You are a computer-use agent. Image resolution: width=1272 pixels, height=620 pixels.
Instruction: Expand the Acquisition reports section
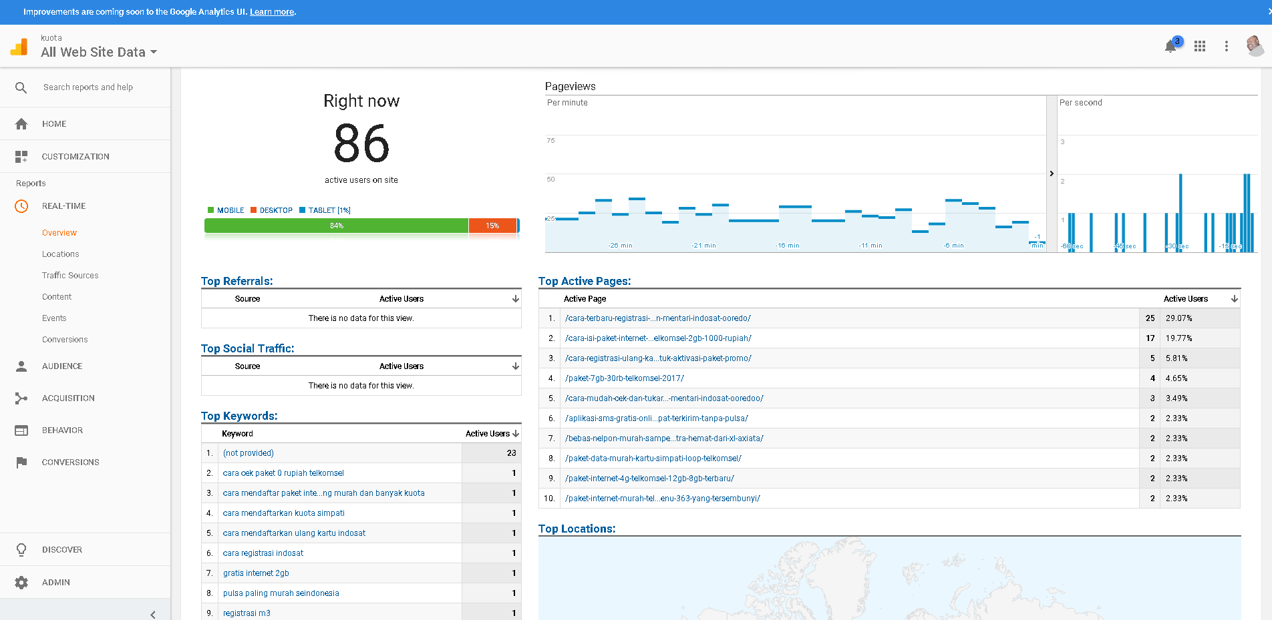coord(68,398)
